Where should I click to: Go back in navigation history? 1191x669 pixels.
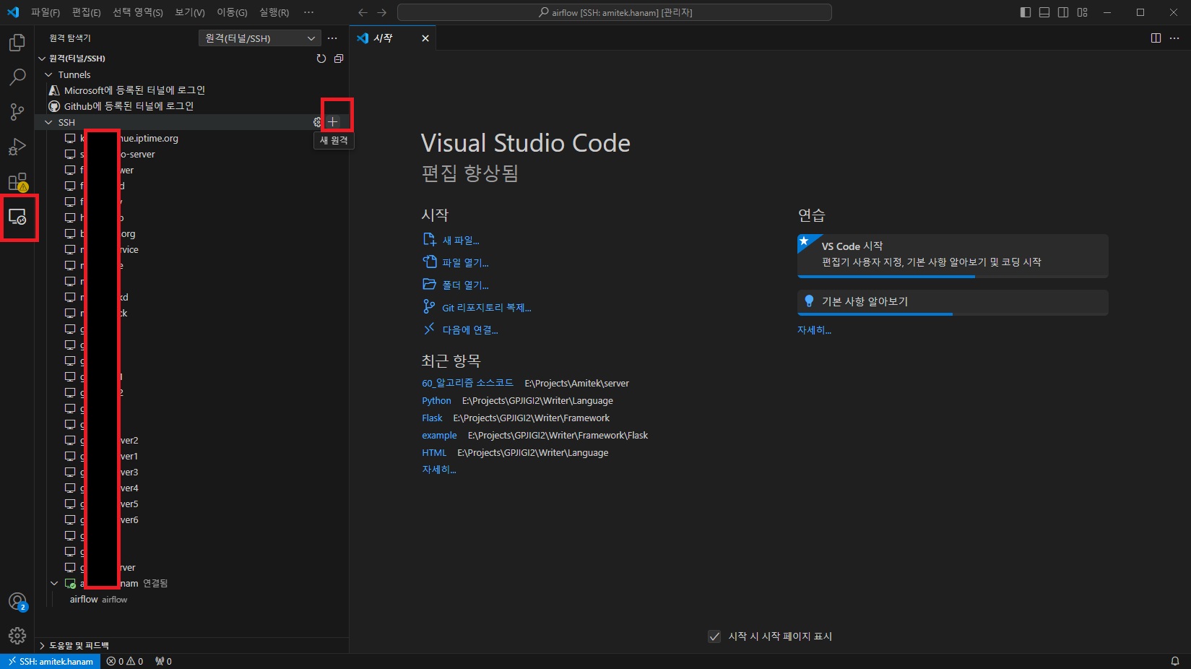(x=363, y=12)
